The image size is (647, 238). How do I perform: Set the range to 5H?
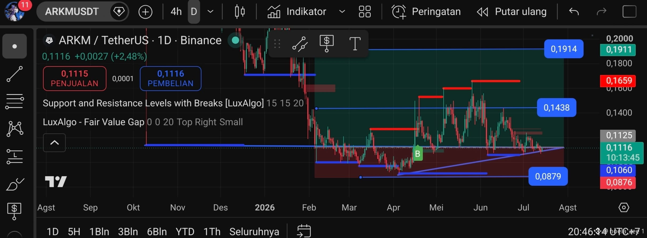[x=74, y=232]
